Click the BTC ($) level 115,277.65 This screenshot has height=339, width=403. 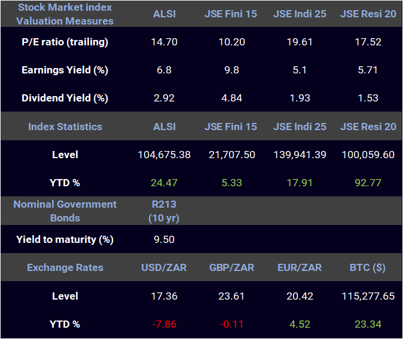click(368, 296)
